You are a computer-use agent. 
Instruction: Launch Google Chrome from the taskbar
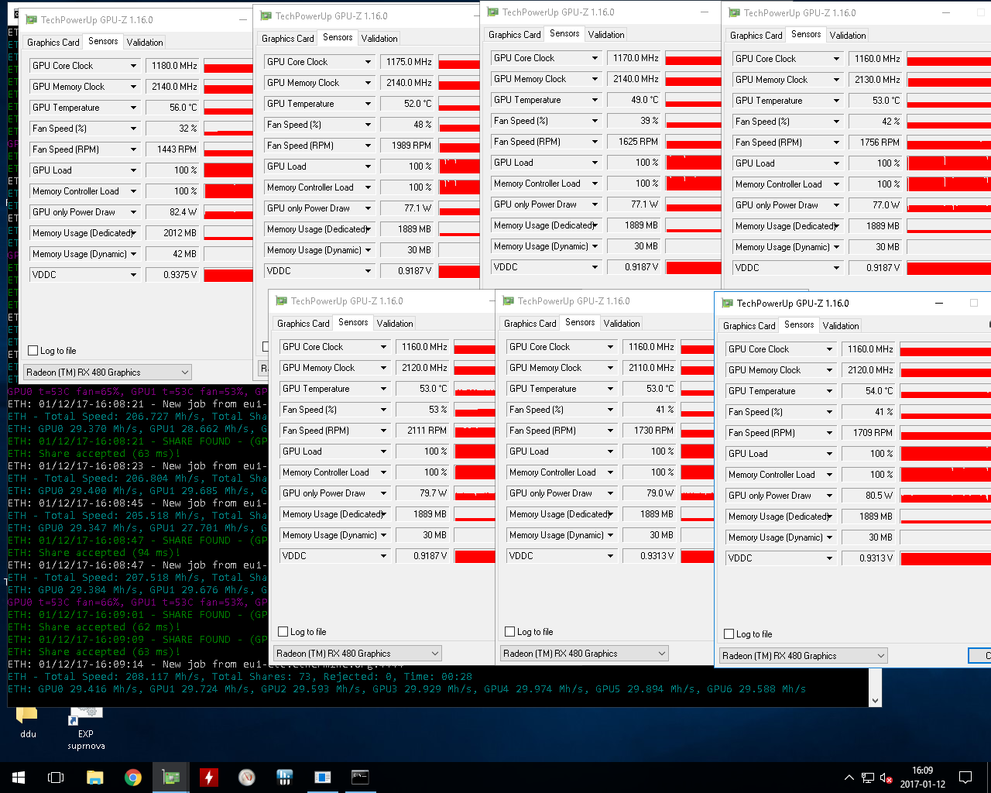point(132,777)
